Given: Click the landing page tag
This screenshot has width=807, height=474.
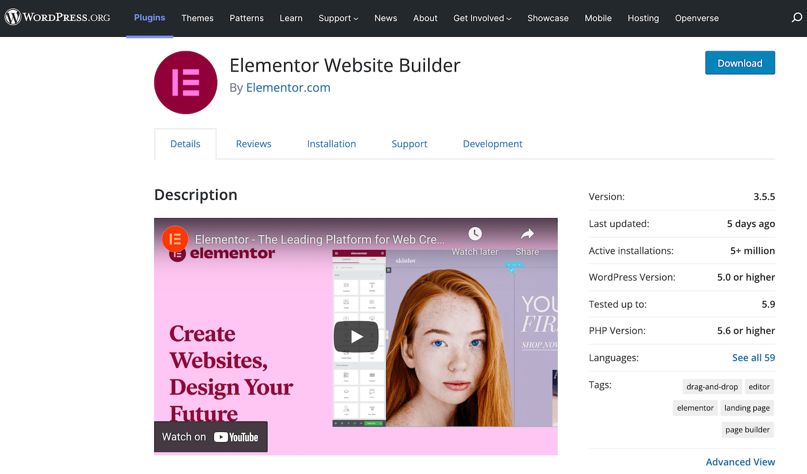Looking at the screenshot, I should (x=747, y=408).
